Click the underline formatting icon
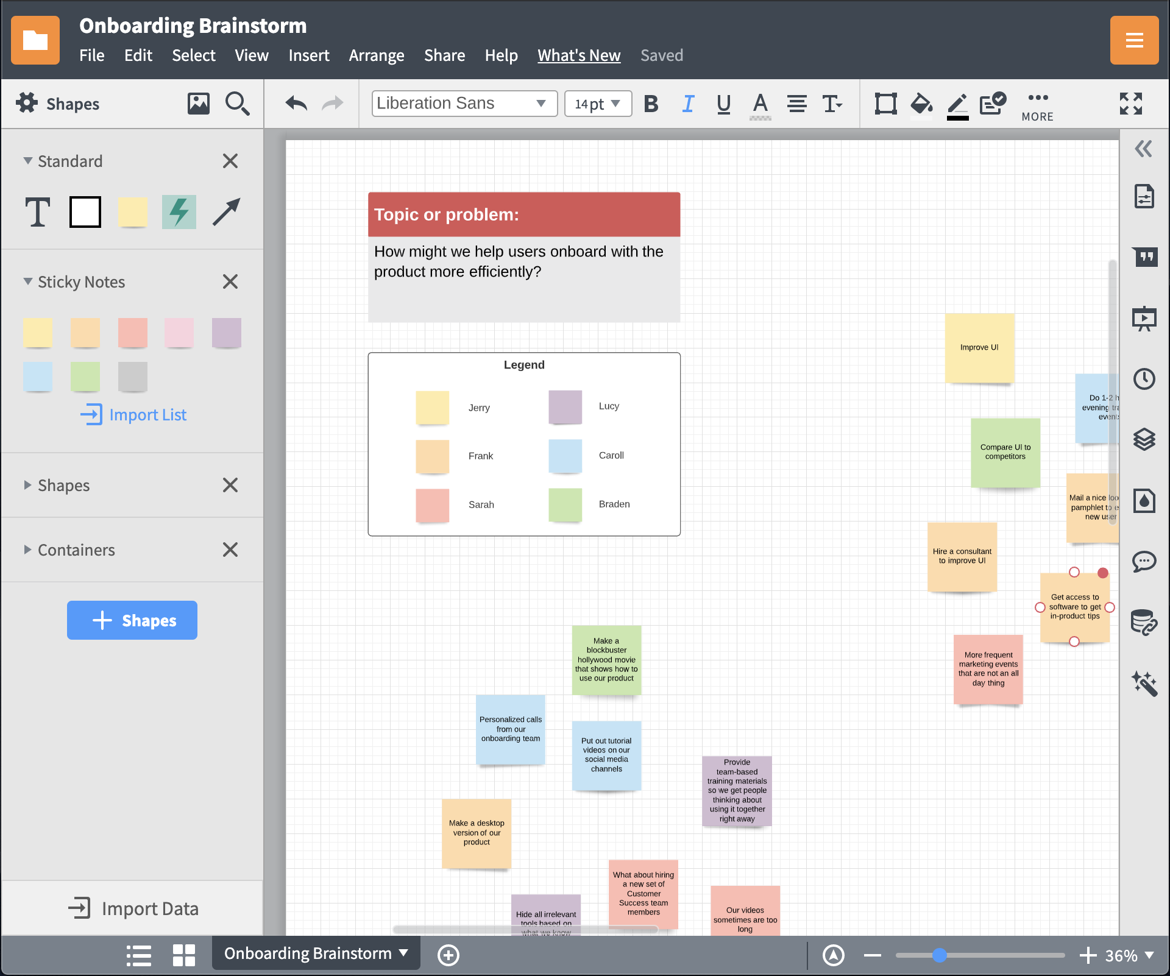This screenshot has height=976, width=1170. (723, 104)
